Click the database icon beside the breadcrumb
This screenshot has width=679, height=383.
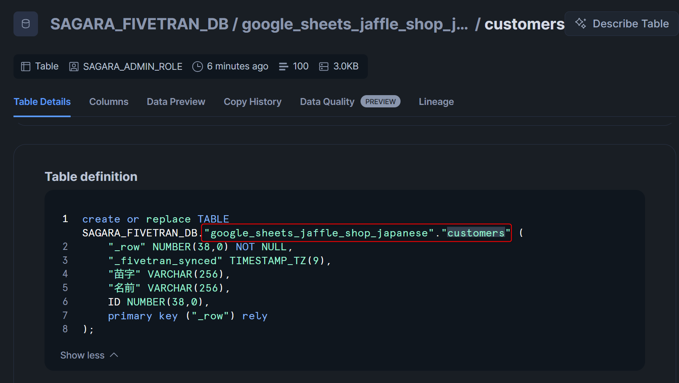(x=26, y=24)
